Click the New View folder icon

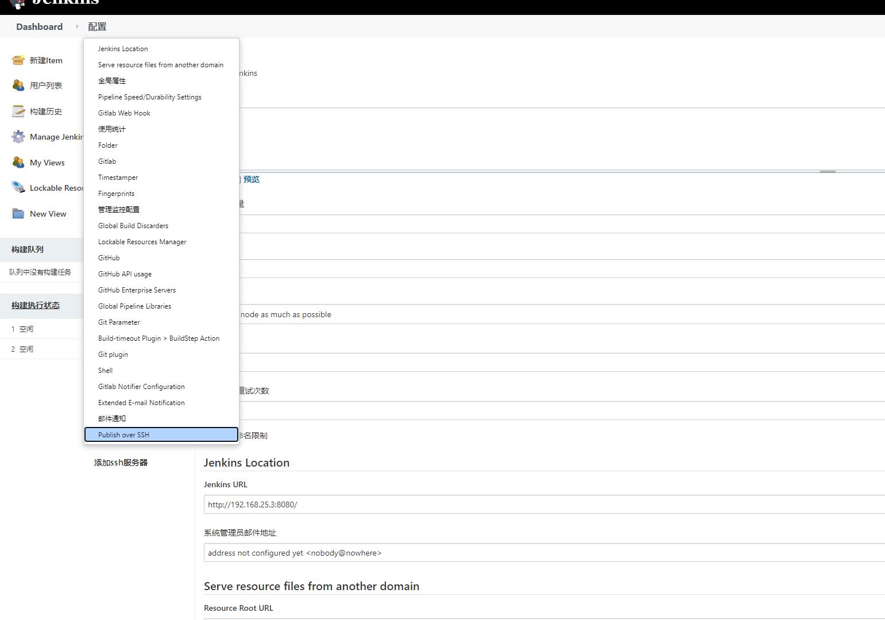click(x=18, y=214)
